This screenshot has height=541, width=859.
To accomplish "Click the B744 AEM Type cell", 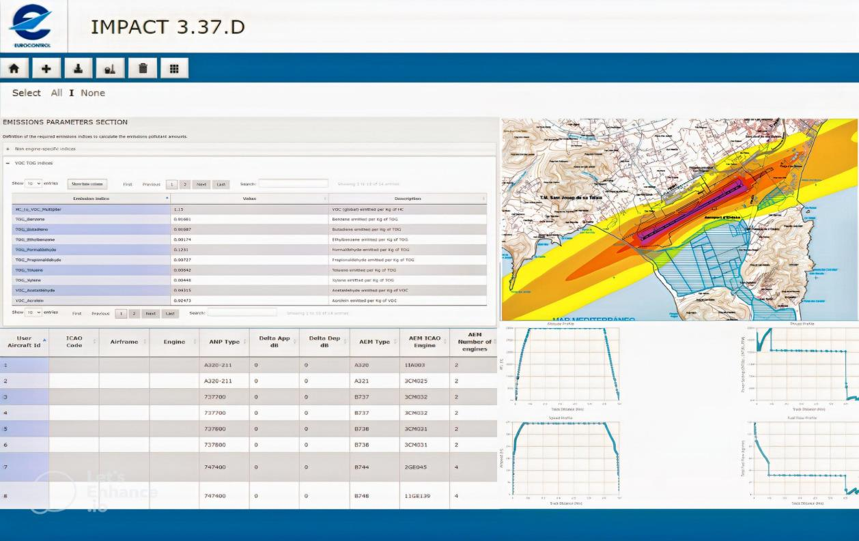I will coord(374,467).
